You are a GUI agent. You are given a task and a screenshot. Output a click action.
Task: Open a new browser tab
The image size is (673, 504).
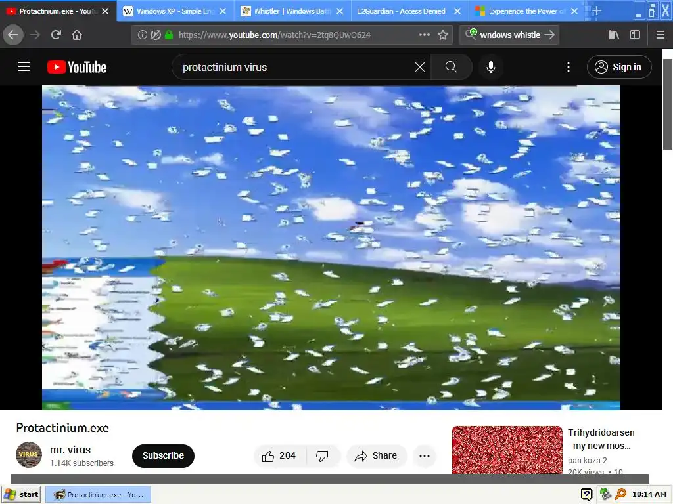pyautogui.click(x=596, y=10)
